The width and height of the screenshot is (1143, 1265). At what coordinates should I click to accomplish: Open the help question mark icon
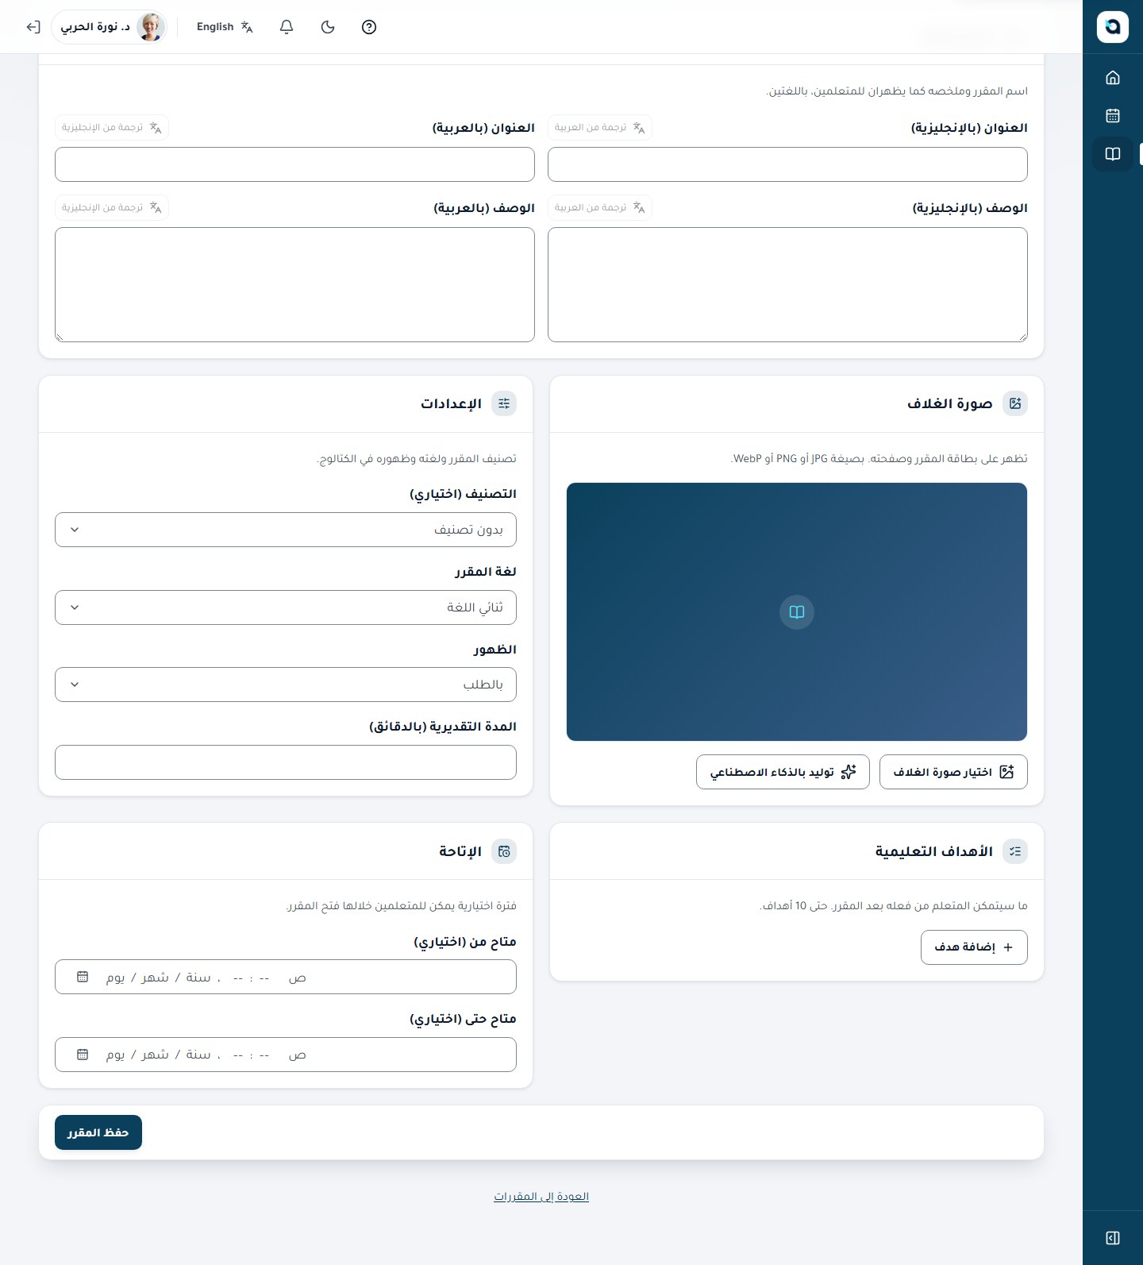(x=369, y=27)
